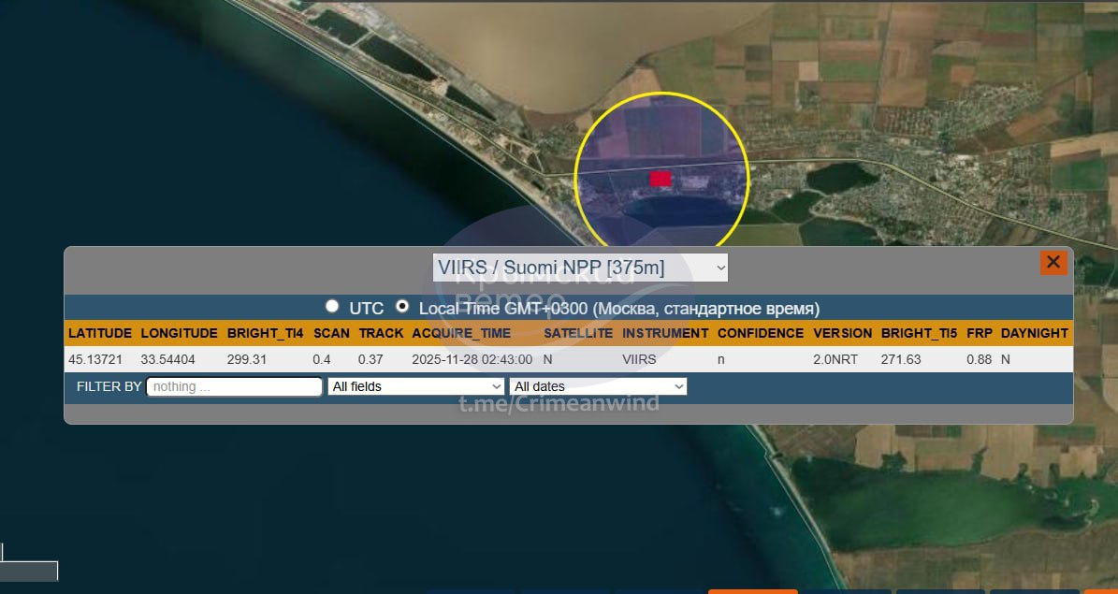Sort by the FRP column header
Viewport: 1118px width, 594px height.
[x=980, y=333]
